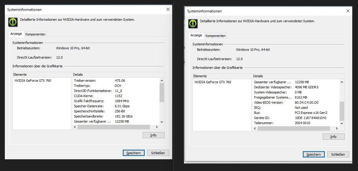Image resolution: width=358 pixels, height=171 pixels.
Task: Click vertical scrollbar thumb in left details list
Action: 162,93
